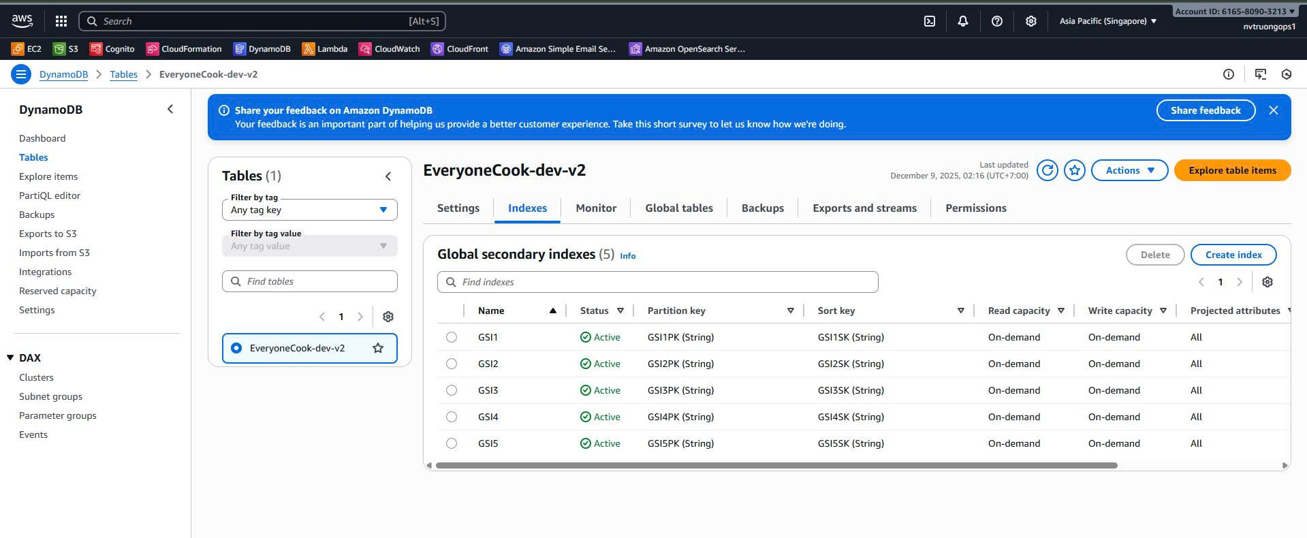Image resolution: width=1307 pixels, height=538 pixels.
Task: Click the Create index button
Action: coord(1233,255)
